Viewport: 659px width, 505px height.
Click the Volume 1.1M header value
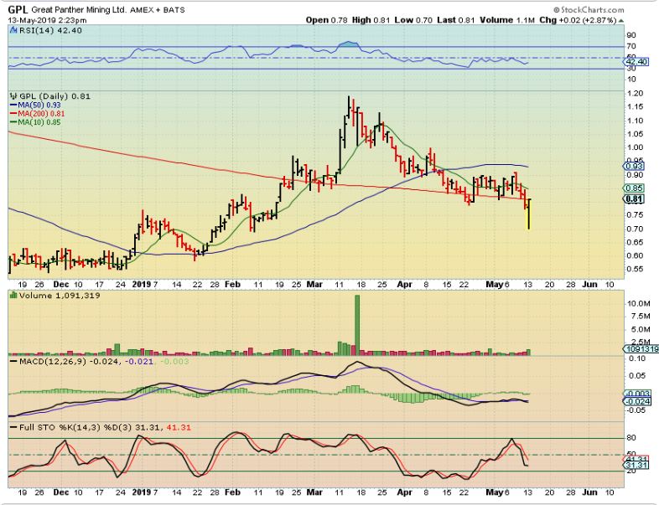[x=507, y=20]
